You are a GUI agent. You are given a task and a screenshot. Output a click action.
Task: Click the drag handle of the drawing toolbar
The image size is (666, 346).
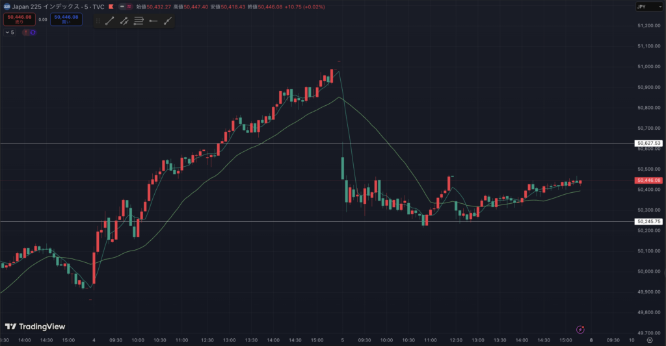[98, 21]
